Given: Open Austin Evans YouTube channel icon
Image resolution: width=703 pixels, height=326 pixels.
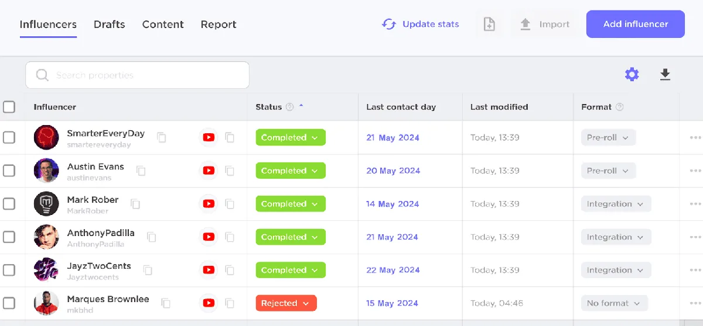Looking at the screenshot, I should click(x=209, y=171).
